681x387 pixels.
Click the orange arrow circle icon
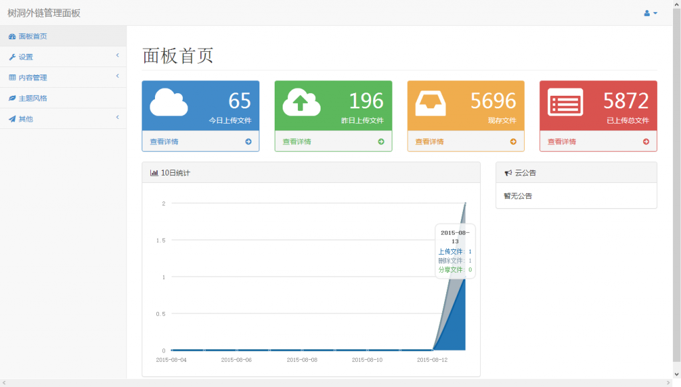[513, 142]
